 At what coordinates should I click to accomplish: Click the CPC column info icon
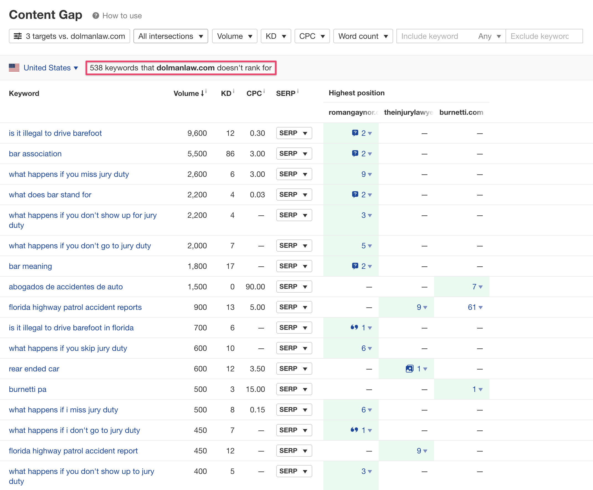(264, 91)
